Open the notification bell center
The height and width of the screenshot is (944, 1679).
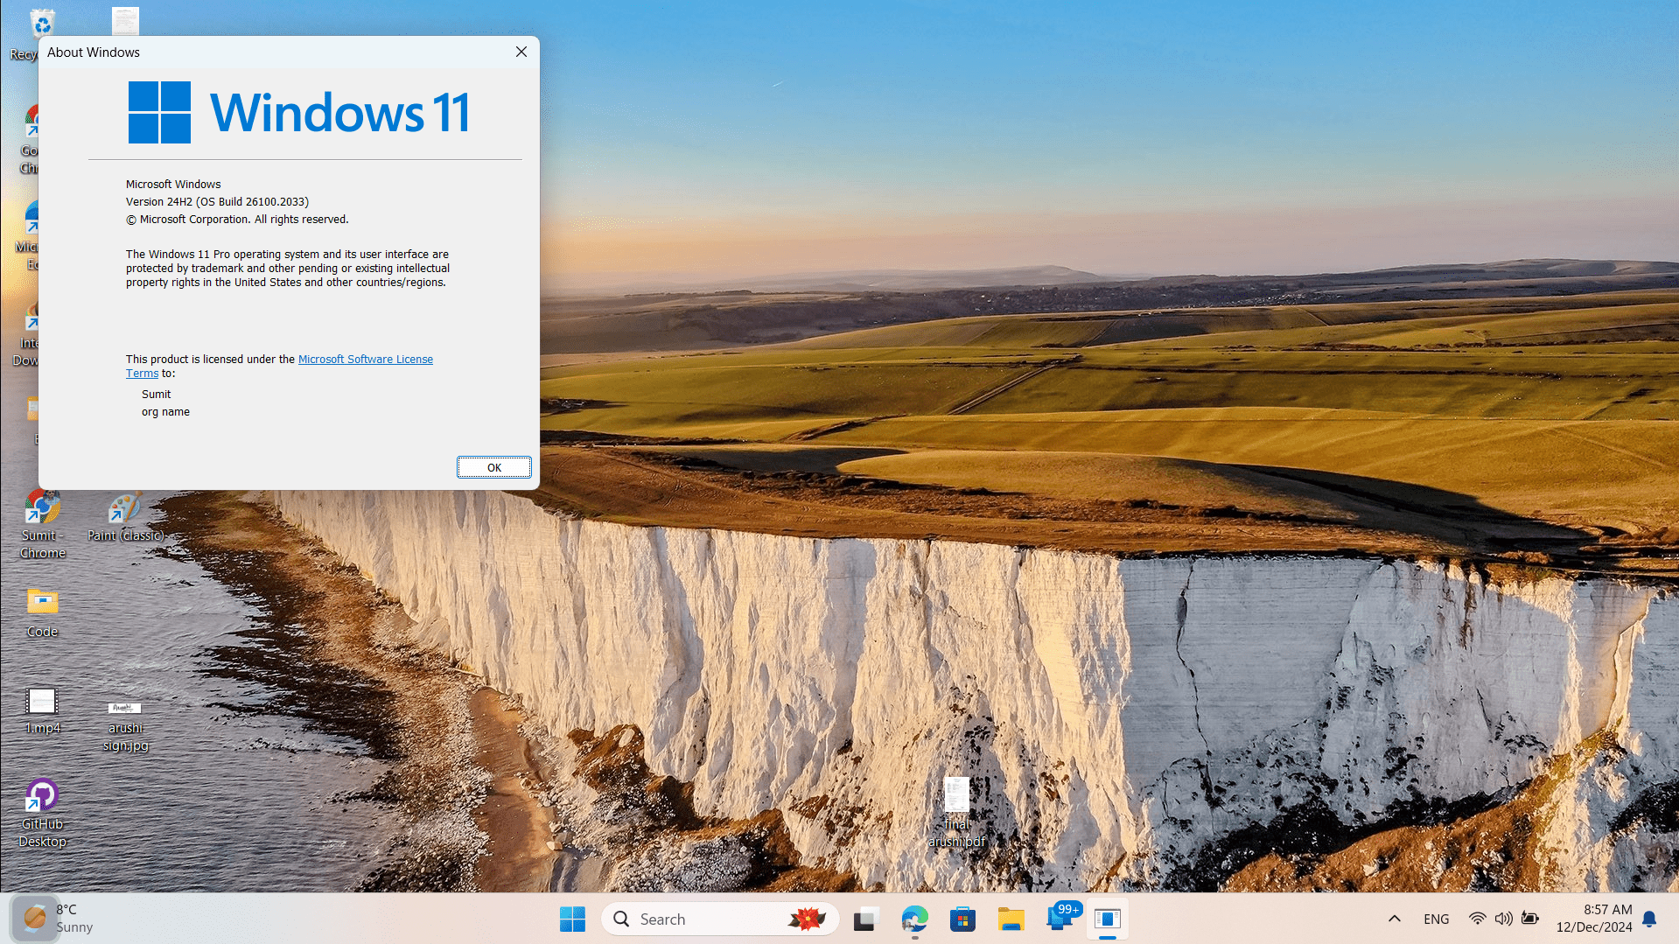click(1649, 919)
